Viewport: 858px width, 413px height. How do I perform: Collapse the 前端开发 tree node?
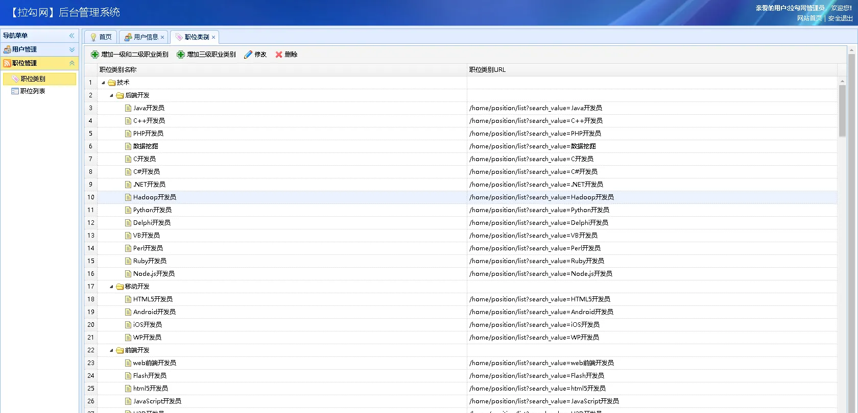pos(111,350)
